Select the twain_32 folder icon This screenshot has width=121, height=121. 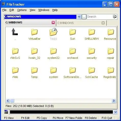[34, 51]
